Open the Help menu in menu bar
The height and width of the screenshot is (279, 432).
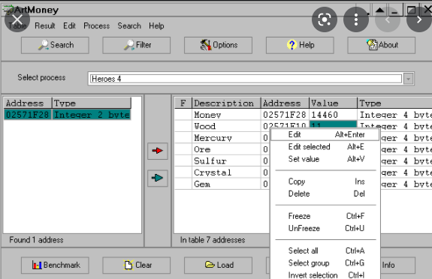tap(156, 25)
